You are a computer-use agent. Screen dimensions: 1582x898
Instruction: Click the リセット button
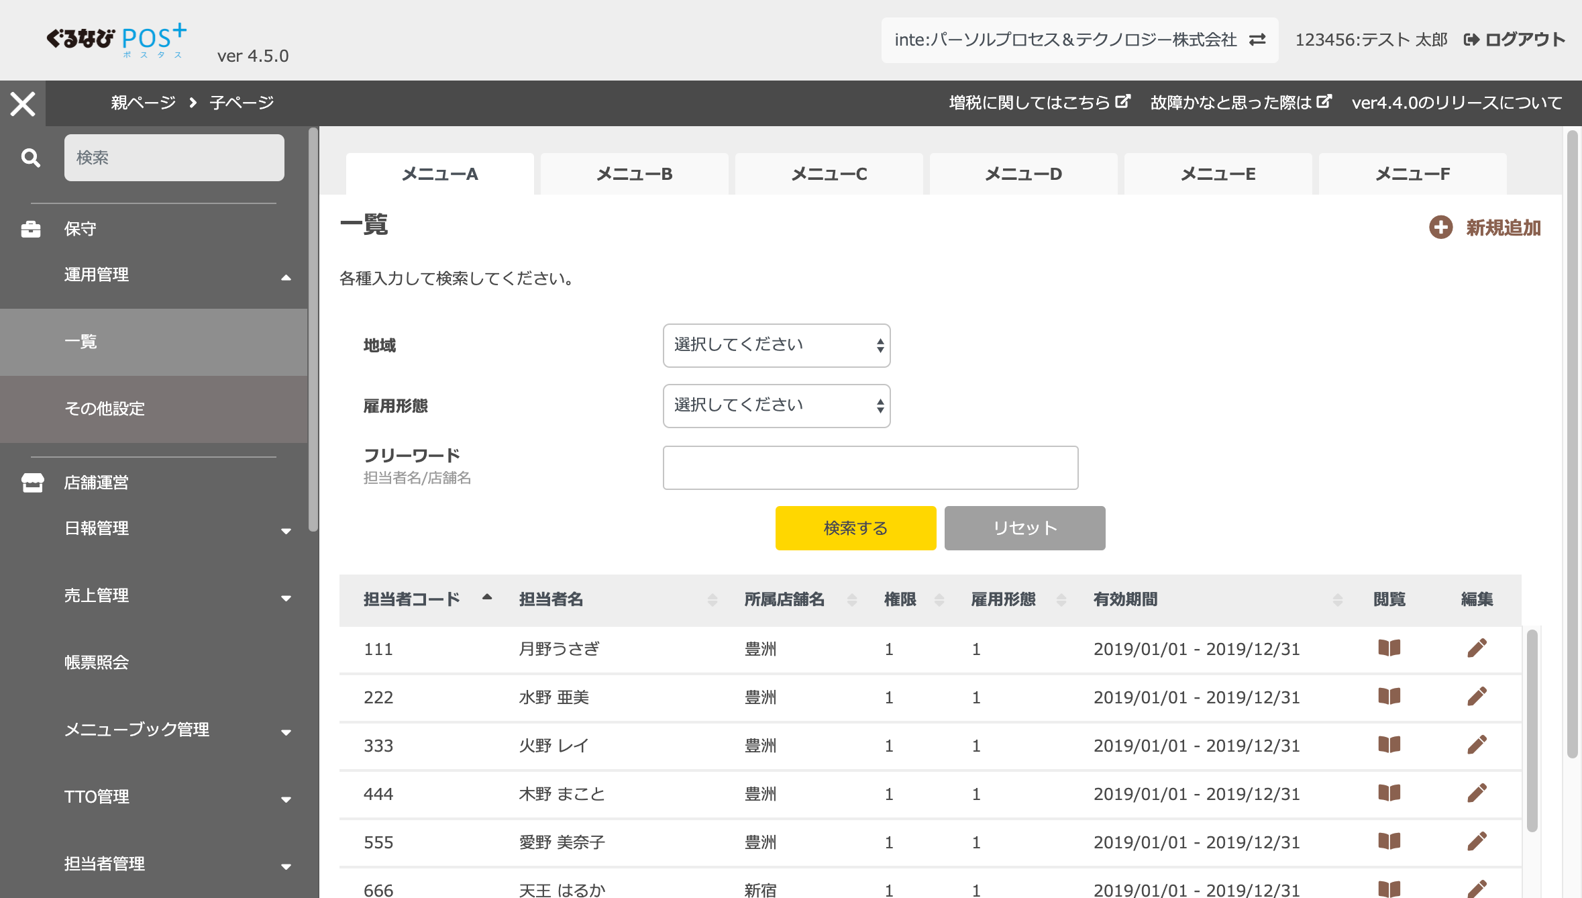(1024, 528)
